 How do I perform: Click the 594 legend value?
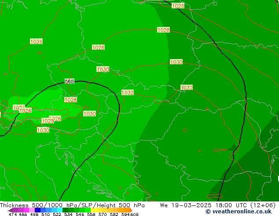coord(125,214)
